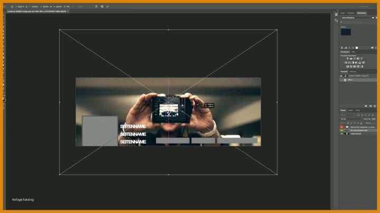Select the top state in History panel
Viewport: 380px width, 213px height.
click(x=358, y=76)
